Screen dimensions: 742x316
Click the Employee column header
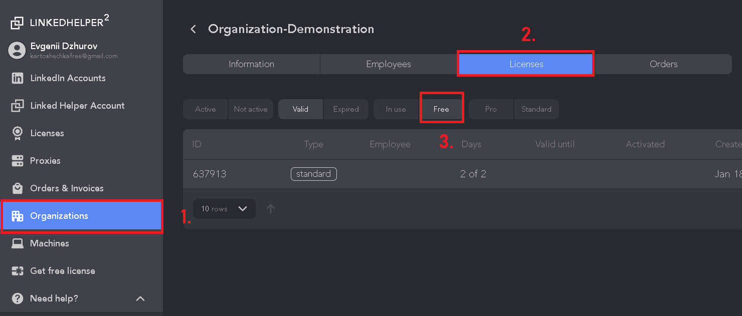tap(390, 144)
